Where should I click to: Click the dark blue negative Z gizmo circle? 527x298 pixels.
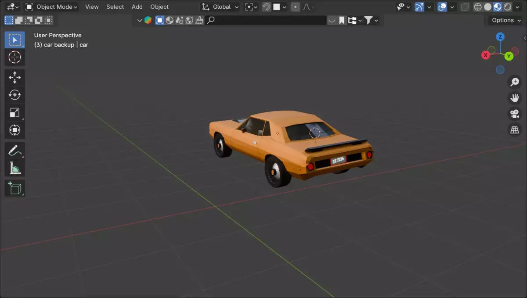pyautogui.click(x=500, y=70)
